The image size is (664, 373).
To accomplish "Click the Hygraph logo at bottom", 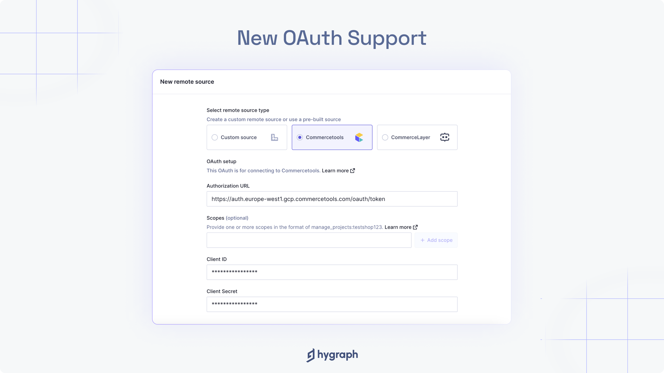I will tap(332, 355).
